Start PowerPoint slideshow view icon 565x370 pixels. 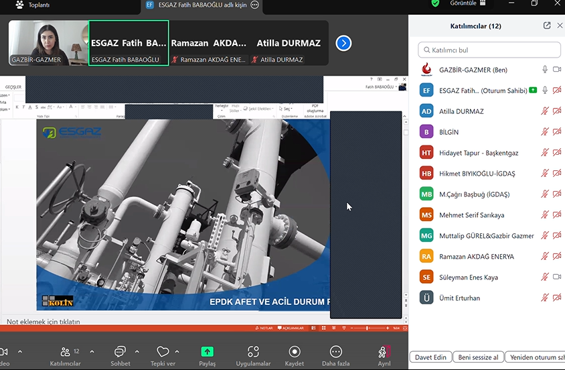click(x=344, y=328)
